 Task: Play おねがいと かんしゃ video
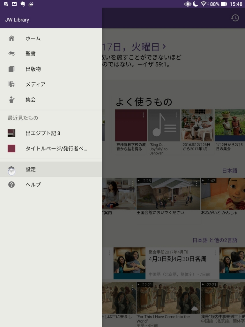coord(223,194)
